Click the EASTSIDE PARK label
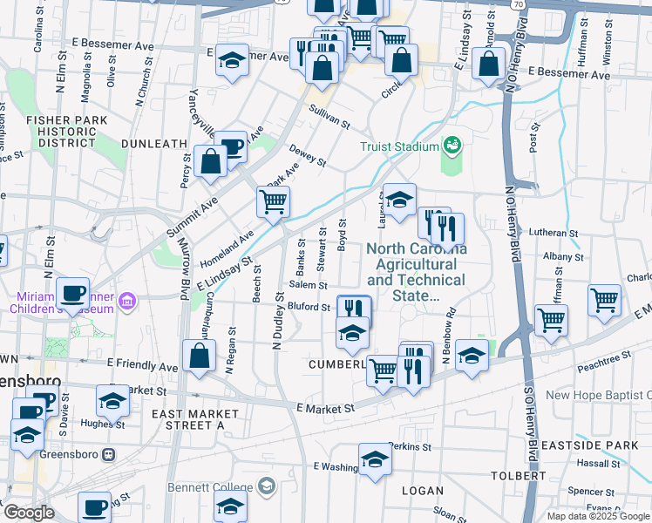The image size is (652, 523). click(x=589, y=445)
